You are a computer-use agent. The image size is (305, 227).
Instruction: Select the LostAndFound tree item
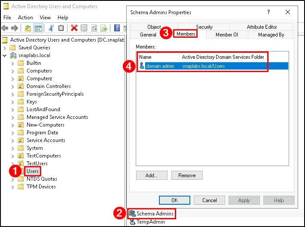click(x=43, y=109)
